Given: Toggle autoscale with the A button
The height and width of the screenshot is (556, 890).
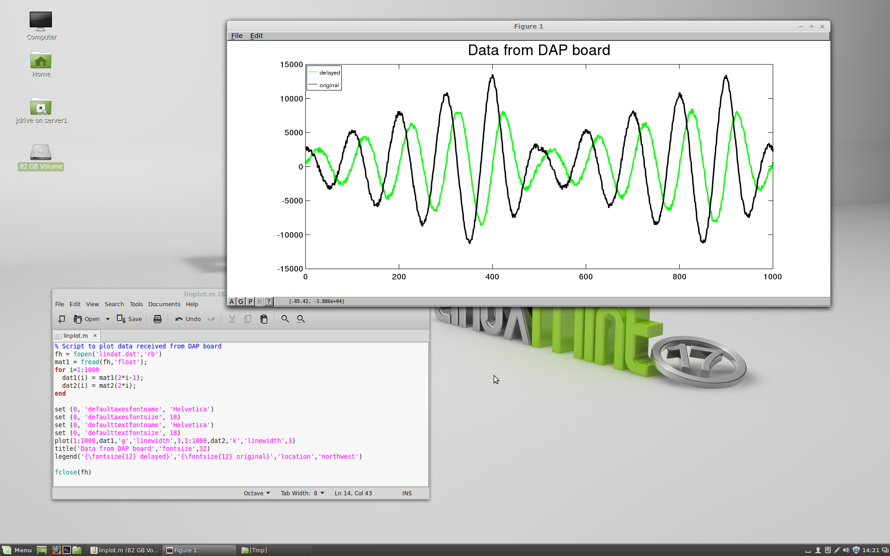Looking at the screenshot, I should [x=232, y=302].
